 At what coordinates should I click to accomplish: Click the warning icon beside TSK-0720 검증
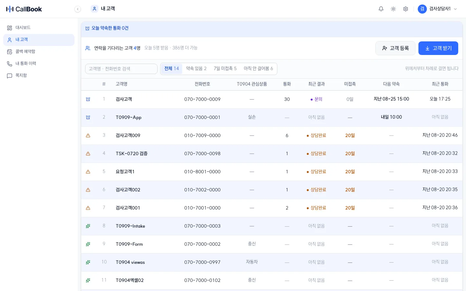click(88, 154)
